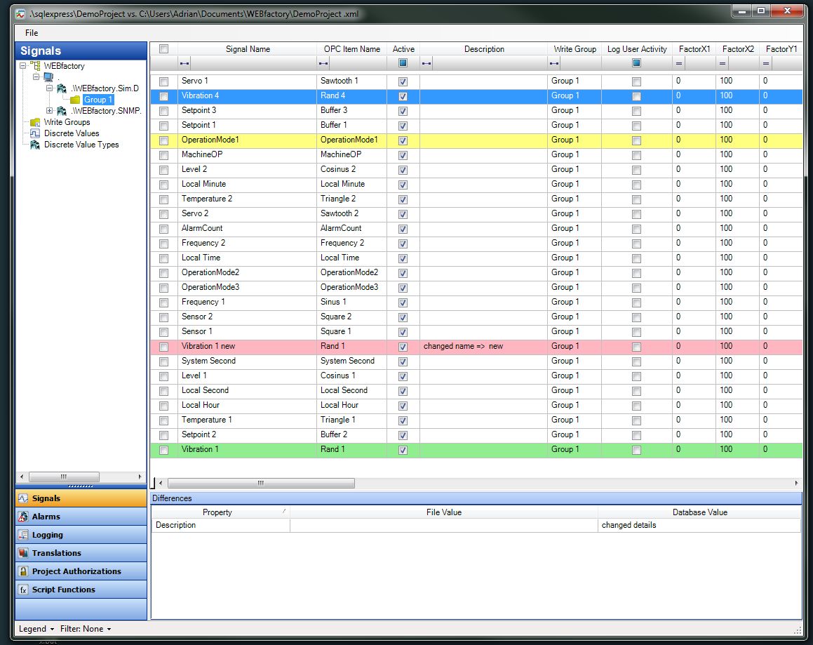Image resolution: width=813 pixels, height=645 pixels.
Task: Click the Write Groups folder icon
Action: (x=35, y=122)
